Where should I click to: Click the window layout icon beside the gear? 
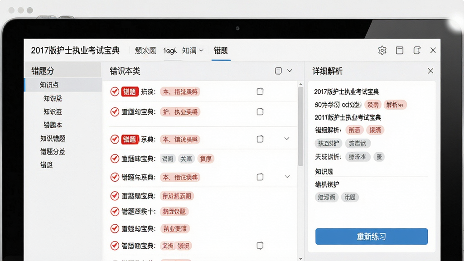click(x=400, y=50)
